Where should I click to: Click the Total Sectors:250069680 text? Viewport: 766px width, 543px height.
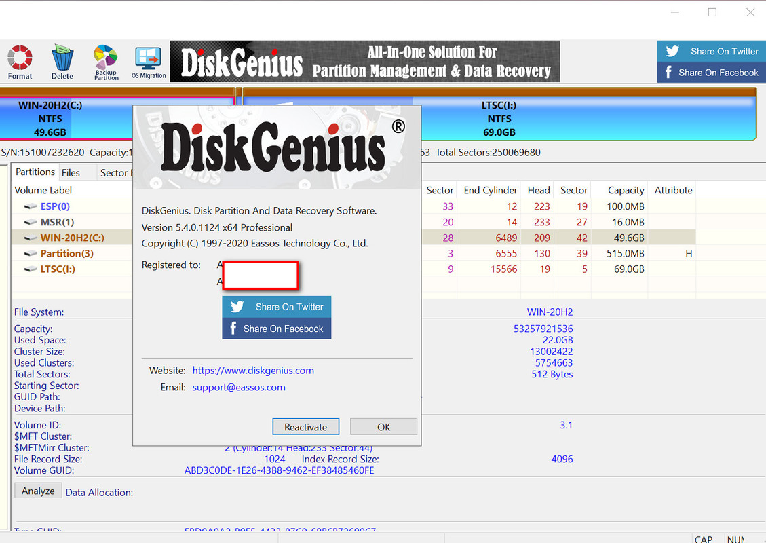point(488,153)
